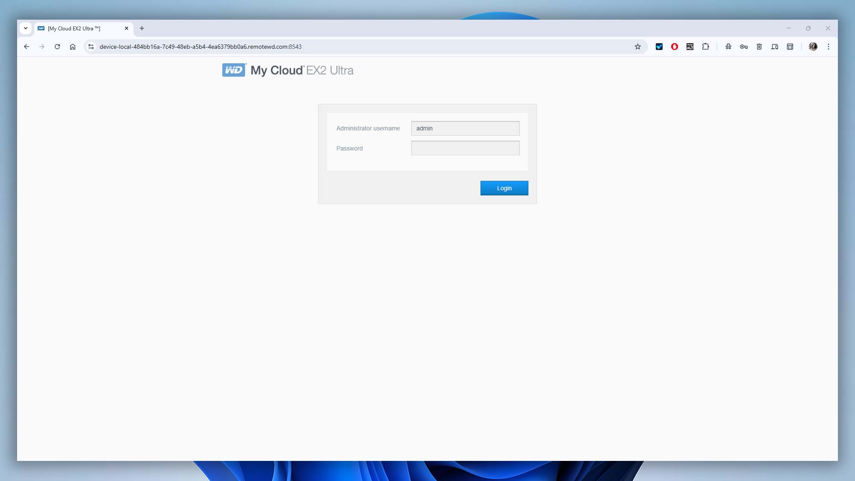Close the browser window
The height and width of the screenshot is (481, 855).
[x=828, y=28]
